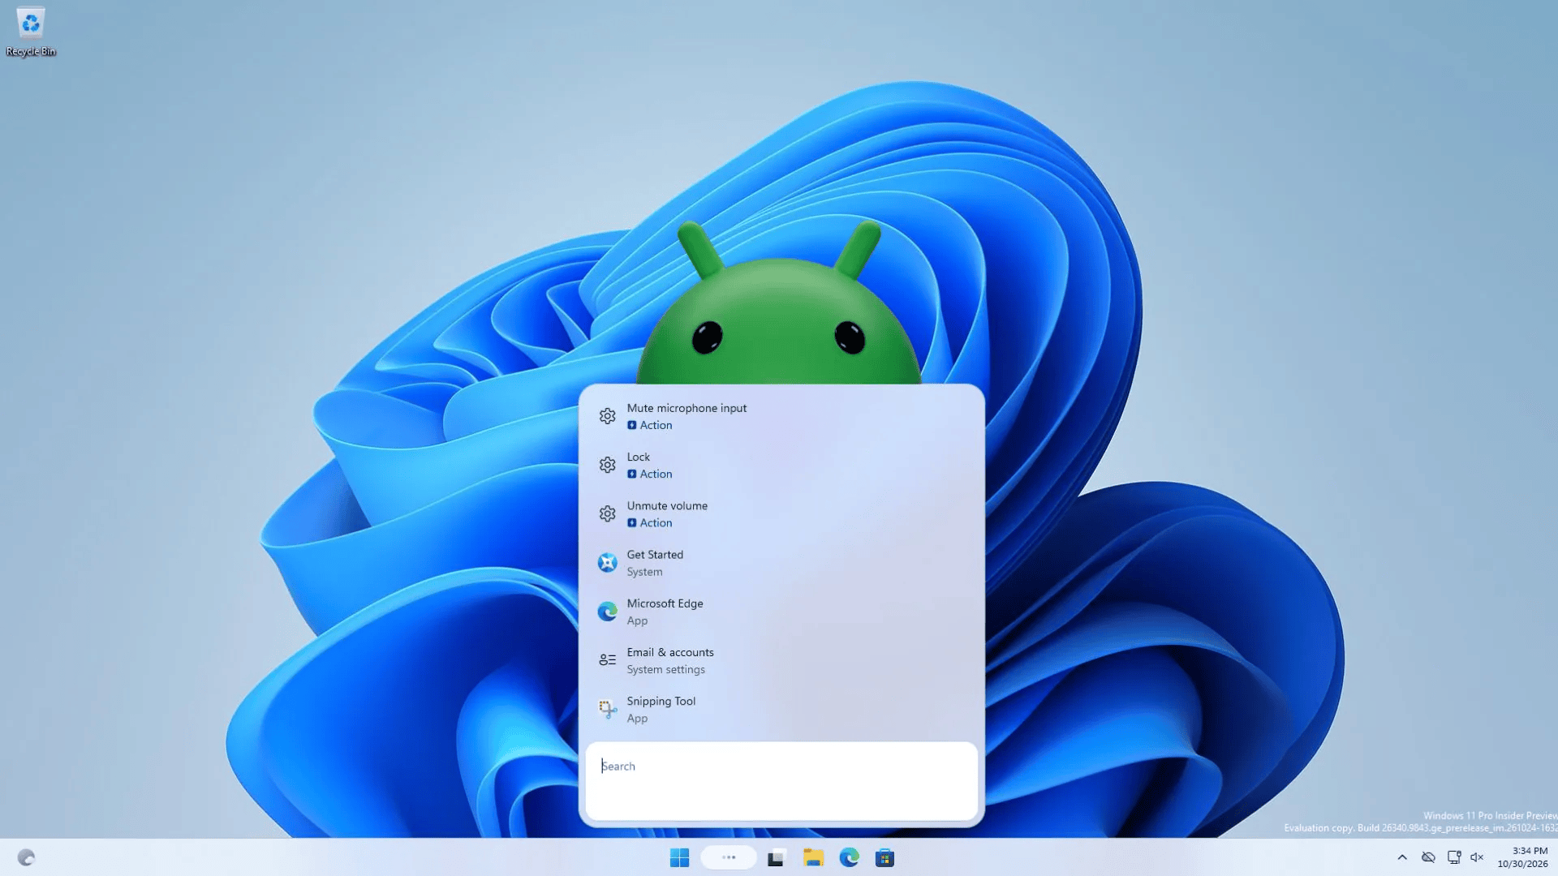Open the Recycle Bin desktop icon
The image size is (1558, 876).
click(x=31, y=32)
